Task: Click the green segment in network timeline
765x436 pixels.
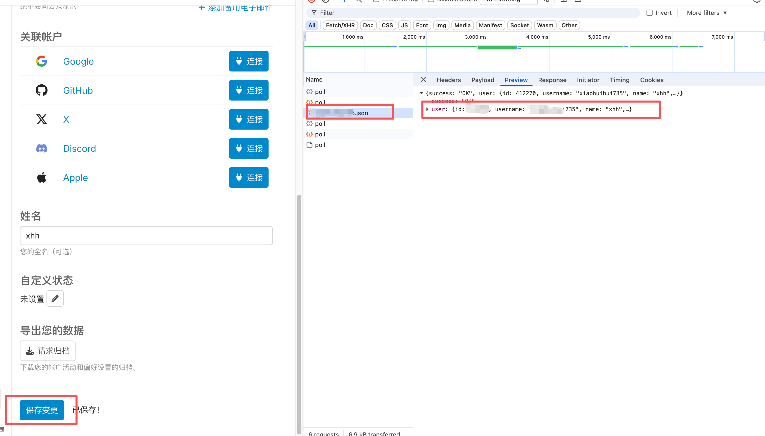Action: [497, 47]
